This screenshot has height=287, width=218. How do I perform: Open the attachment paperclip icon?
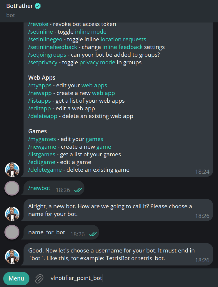(x=39, y=278)
